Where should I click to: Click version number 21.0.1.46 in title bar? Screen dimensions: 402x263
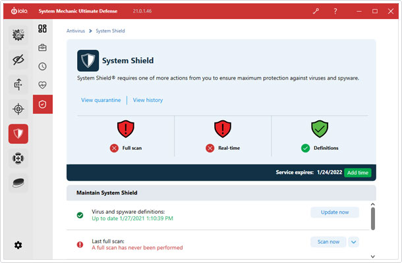pos(142,11)
